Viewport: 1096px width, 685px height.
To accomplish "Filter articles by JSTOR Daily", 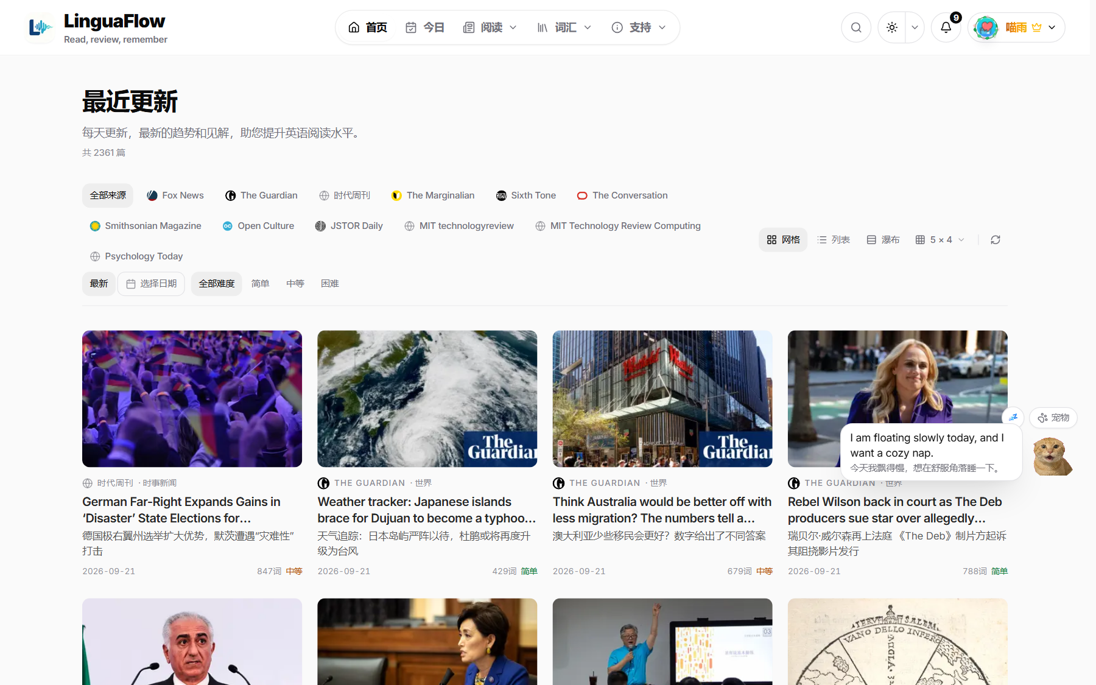I will click(349, 226).
